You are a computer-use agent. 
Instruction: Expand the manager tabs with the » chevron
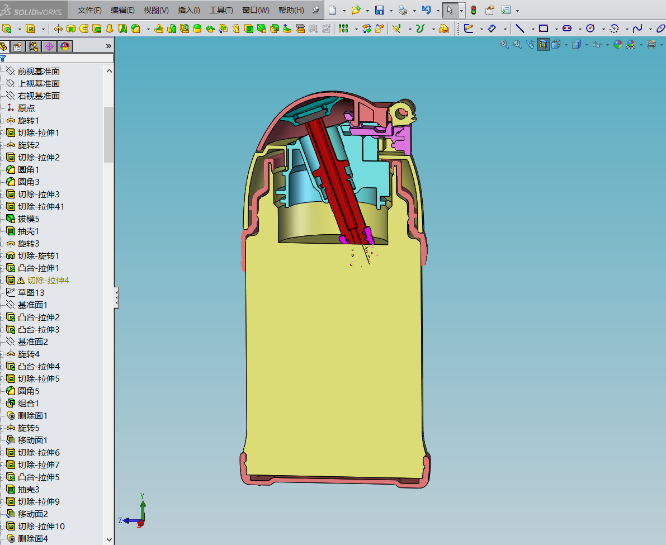click(108, 46)
